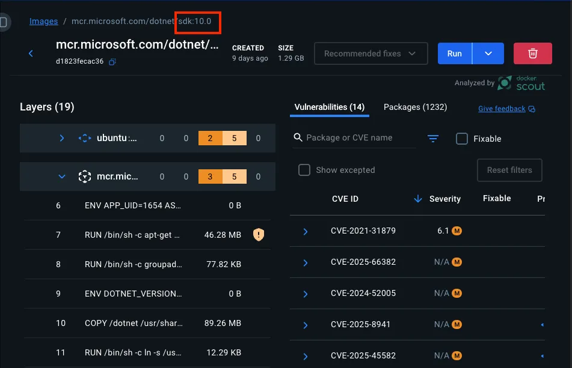Select layer 7 RUN apt-get row
Image resolution: width=572 pixels, height=368 pixels.
coord(147,235)
